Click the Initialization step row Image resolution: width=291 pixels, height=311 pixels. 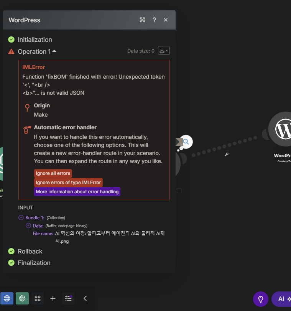pyautogui.click(x=35, y=39)
